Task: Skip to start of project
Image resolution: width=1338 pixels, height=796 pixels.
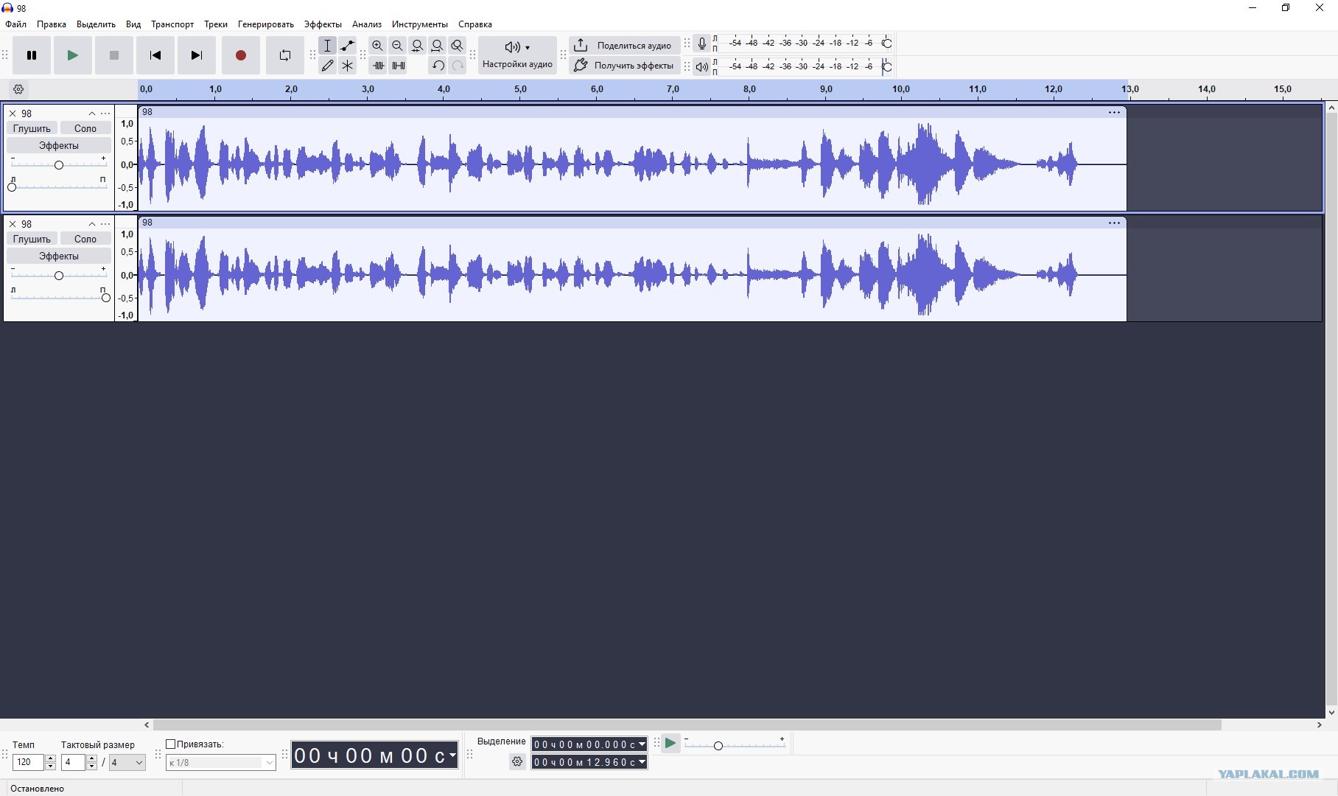Action: 155,55
